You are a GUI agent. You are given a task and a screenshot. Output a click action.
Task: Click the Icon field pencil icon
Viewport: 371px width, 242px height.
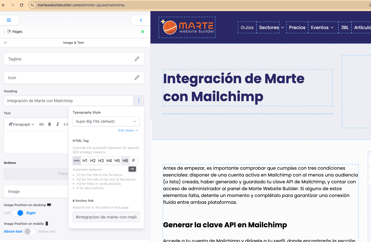click(137, 78)
